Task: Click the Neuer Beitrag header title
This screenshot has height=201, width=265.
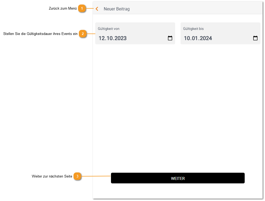Action: click(x=117, y=9)
